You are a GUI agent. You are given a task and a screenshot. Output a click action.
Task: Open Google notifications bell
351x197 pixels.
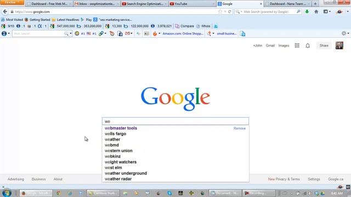(308, 45)
